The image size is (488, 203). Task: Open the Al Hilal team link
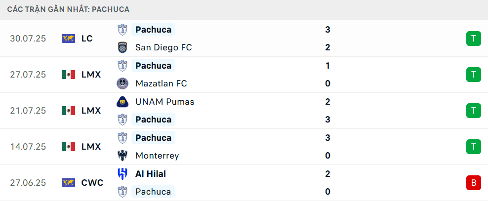click(x=150, y=174)
